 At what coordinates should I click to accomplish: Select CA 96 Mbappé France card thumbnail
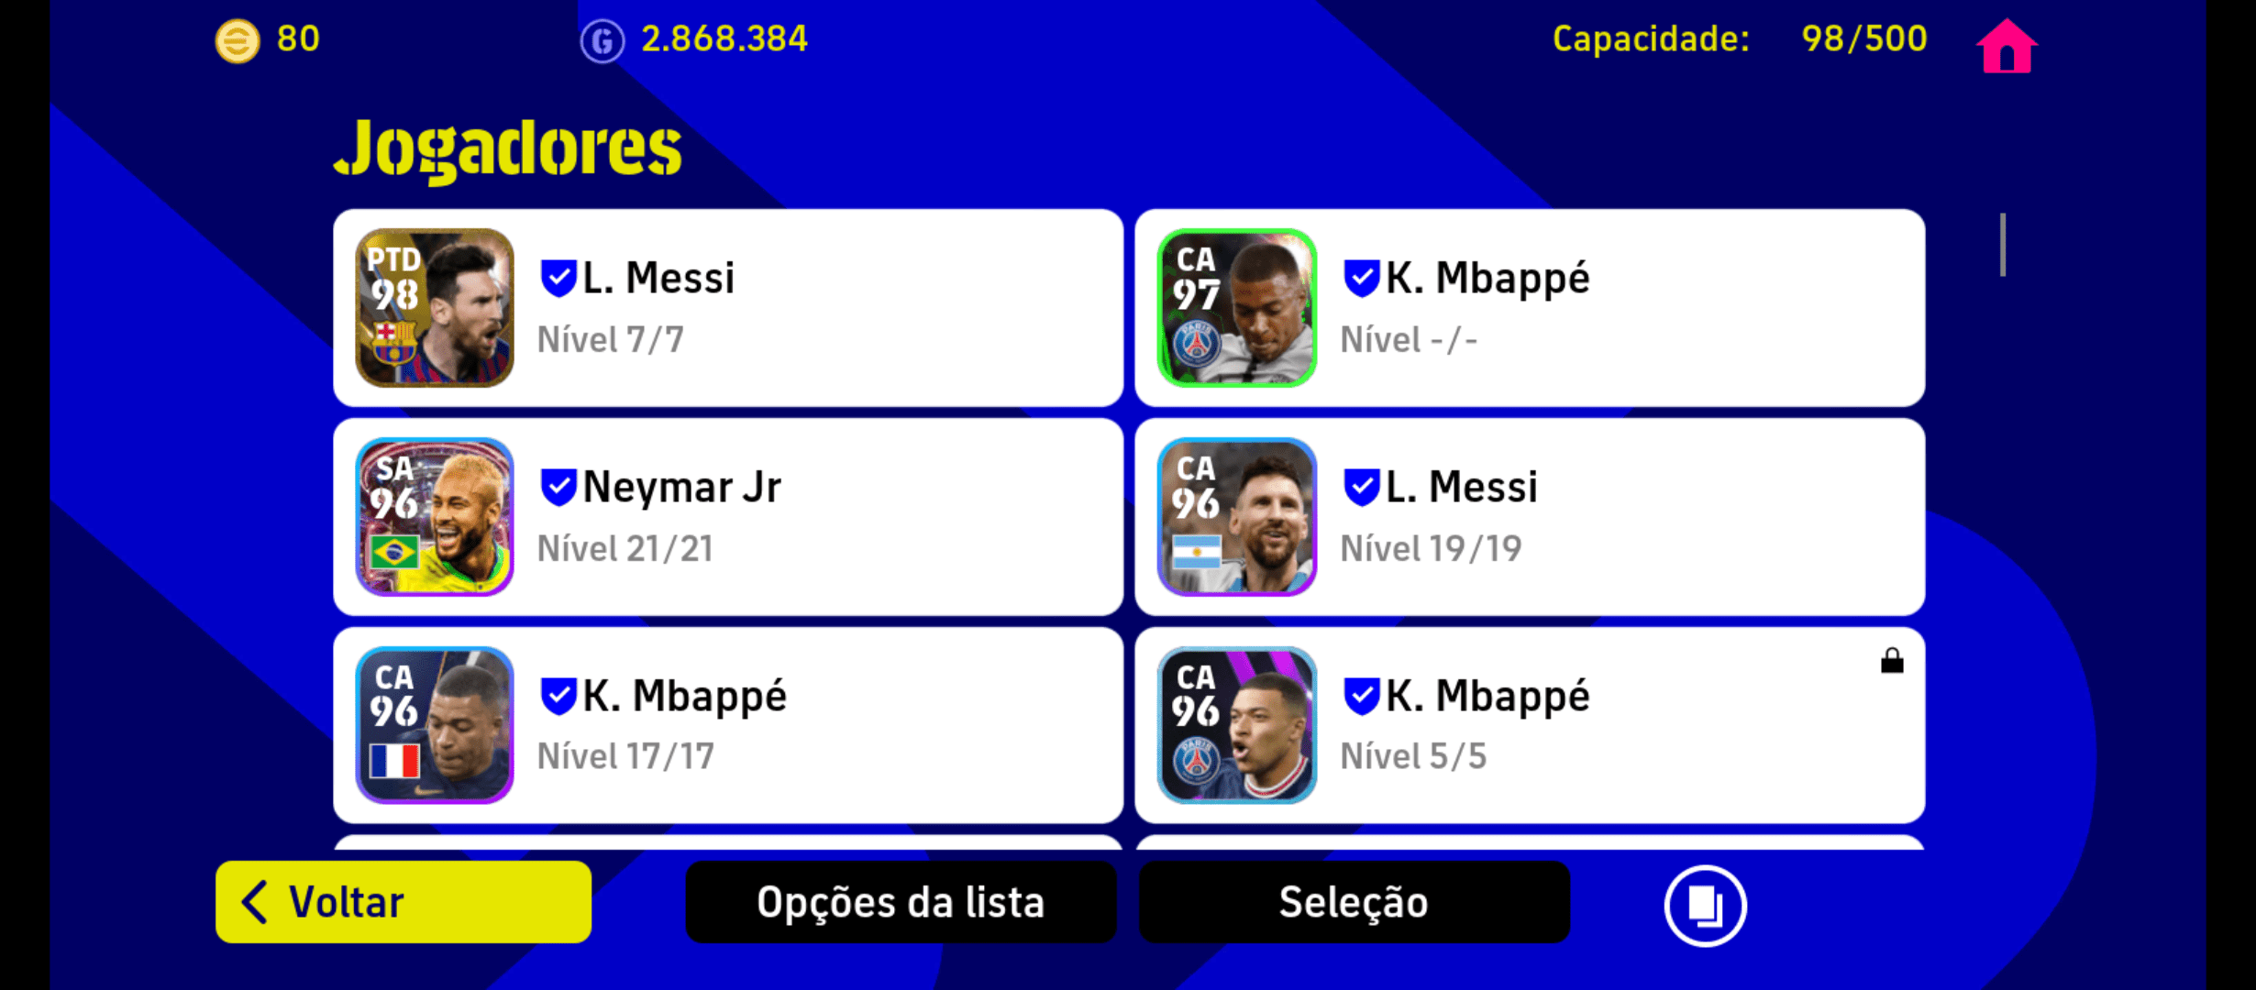tap(435, 725)
